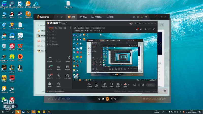Open hamburger menu in streaming assistant title bar
This screenshot has height=114, width=203.
[146, 23]
